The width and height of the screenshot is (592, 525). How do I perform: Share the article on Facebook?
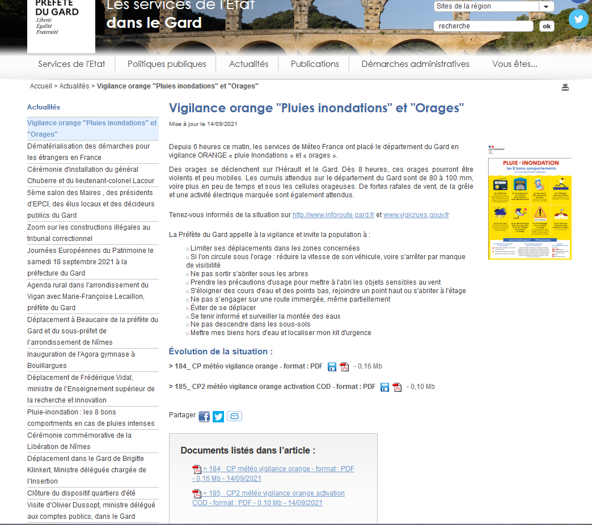point(204,416)
